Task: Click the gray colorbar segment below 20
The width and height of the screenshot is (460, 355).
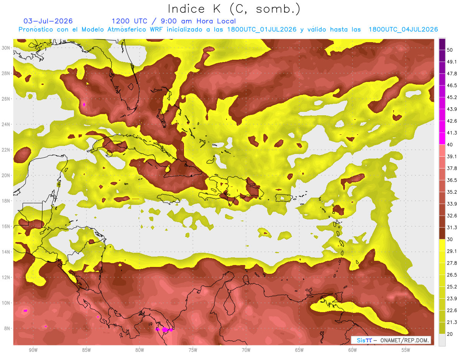Action: coord(442,340)
